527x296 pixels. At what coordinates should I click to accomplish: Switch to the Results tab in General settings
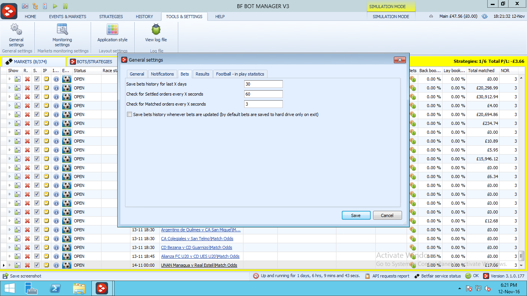(202, 74)
